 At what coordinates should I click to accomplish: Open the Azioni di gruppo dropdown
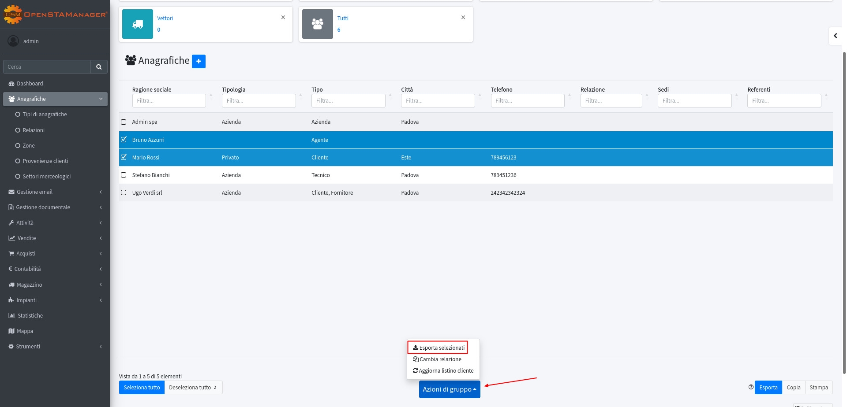click(x=449, y=389)
